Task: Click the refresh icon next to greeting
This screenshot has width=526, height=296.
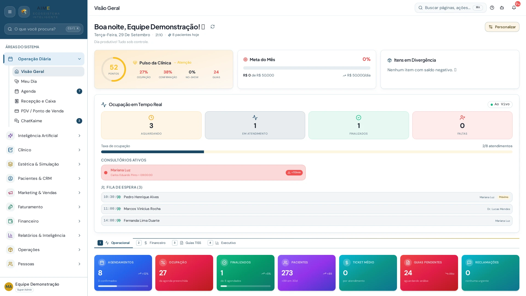Action: coord(213,27)
